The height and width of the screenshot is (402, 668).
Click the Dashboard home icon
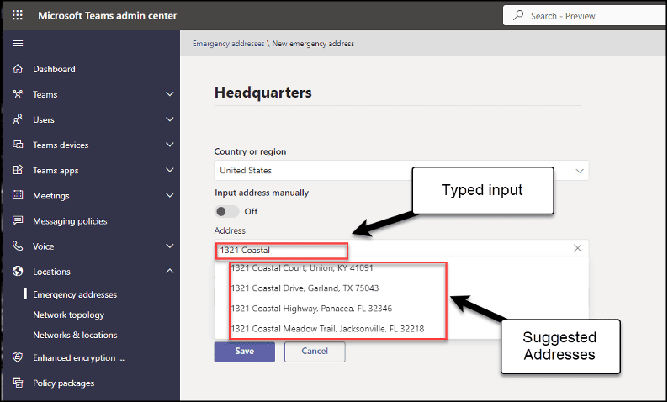click(18, 69)
